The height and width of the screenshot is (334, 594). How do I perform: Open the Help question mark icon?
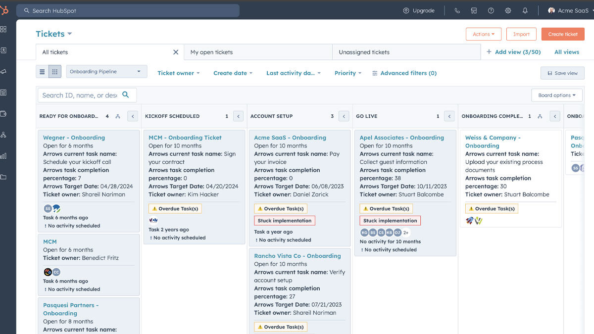tap(491, 10)
